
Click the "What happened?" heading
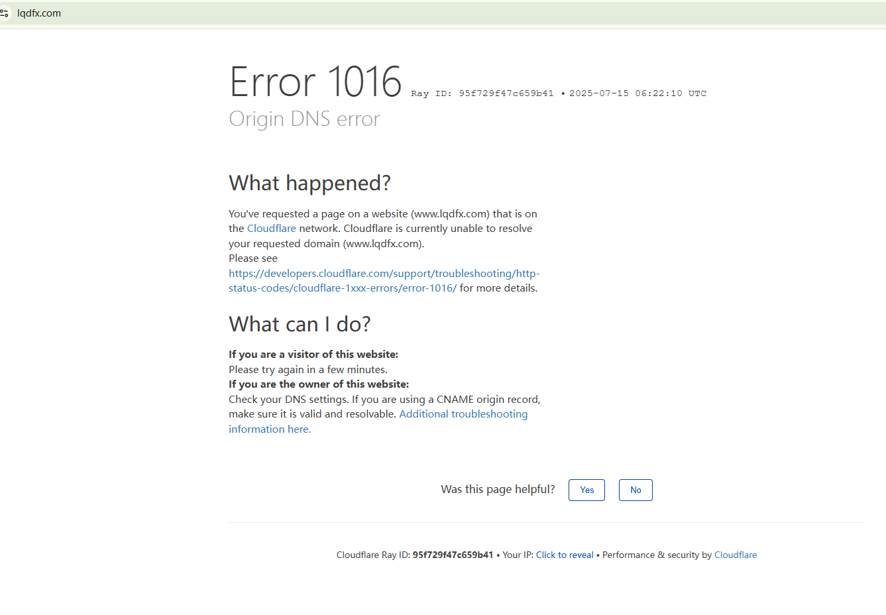(x=309, y=184)
